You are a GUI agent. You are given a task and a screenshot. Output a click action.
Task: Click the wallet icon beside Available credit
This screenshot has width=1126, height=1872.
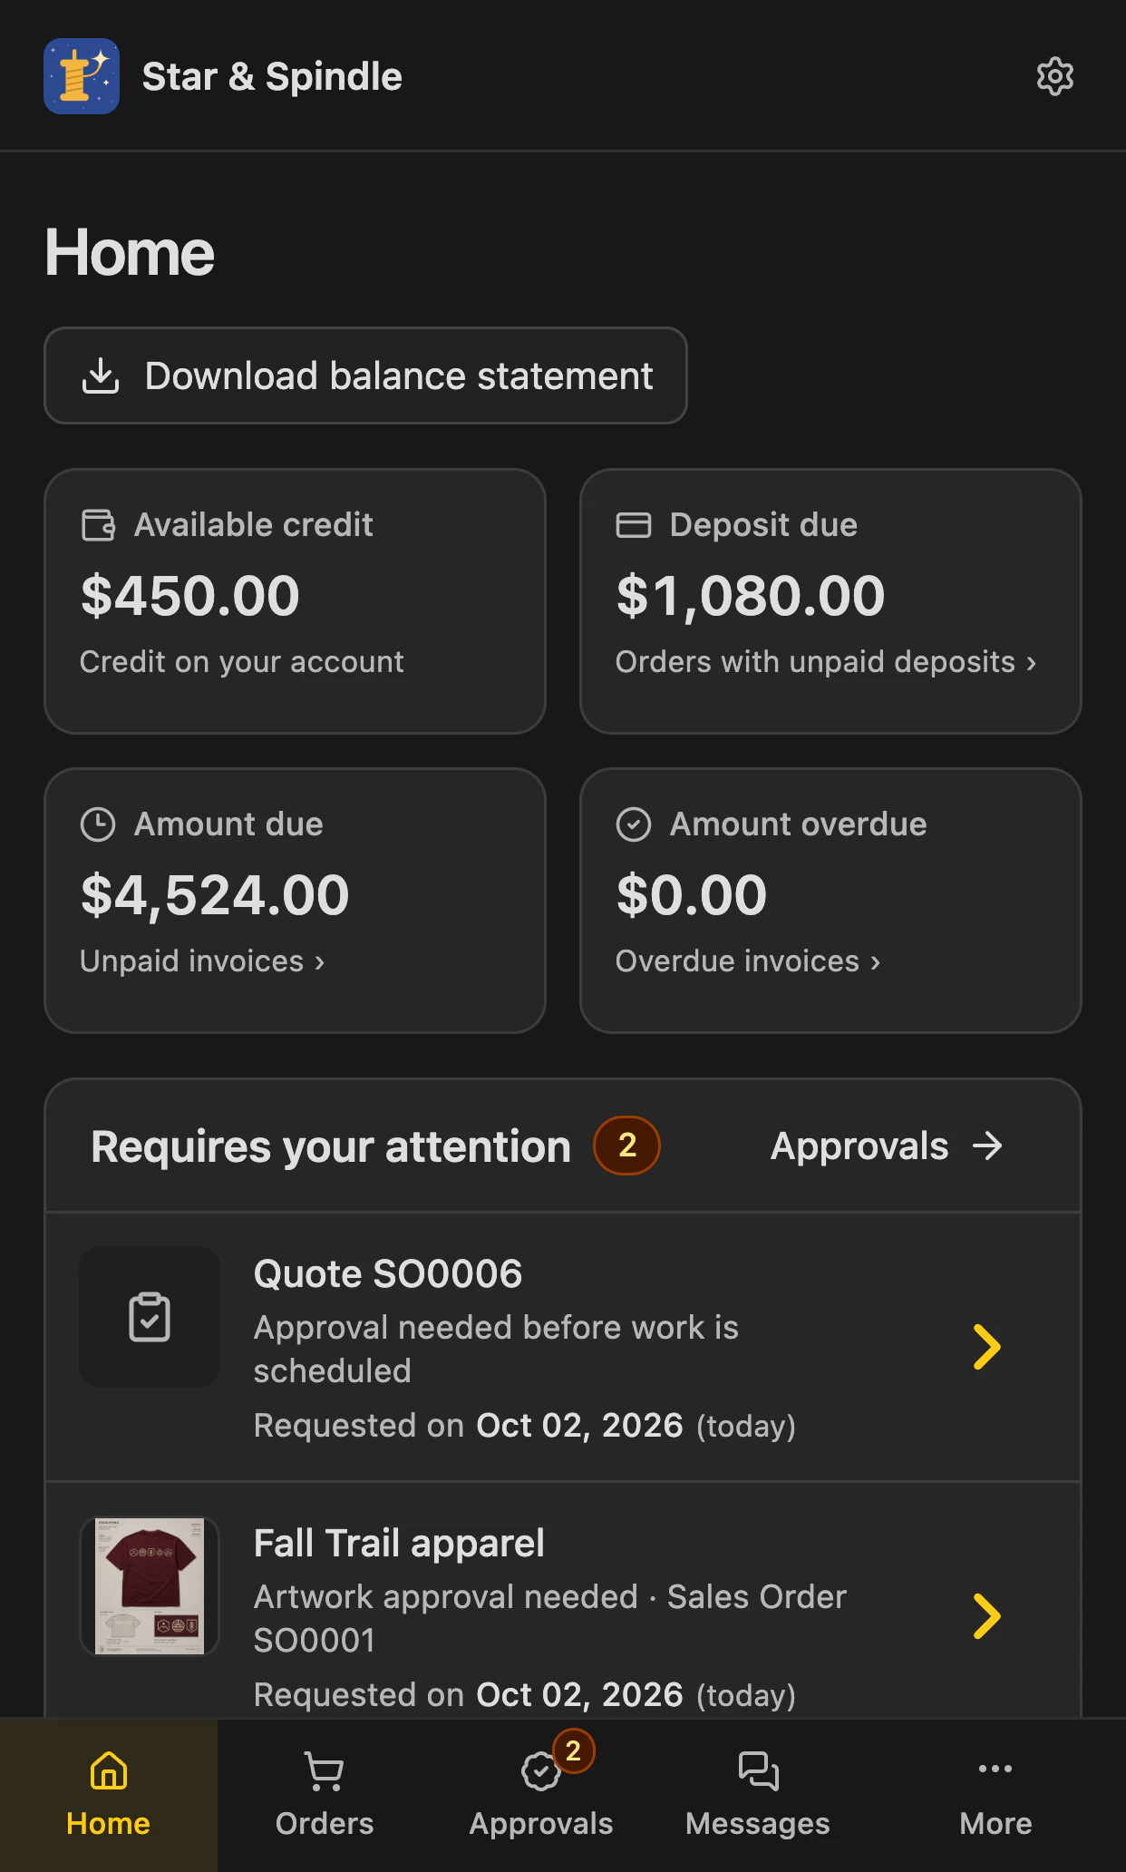(x=98, y=525)
